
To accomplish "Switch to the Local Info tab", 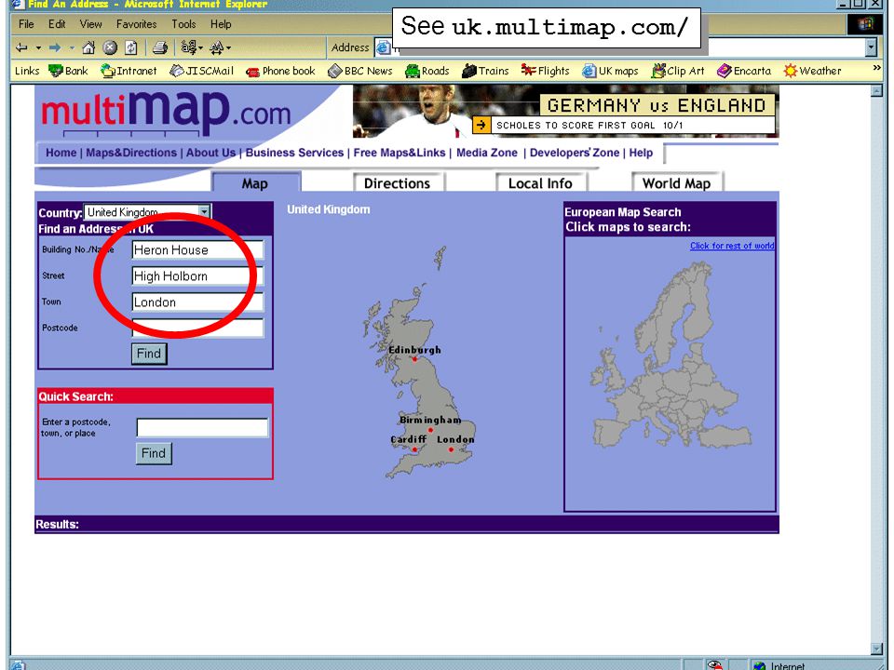I will coord(540,183).
